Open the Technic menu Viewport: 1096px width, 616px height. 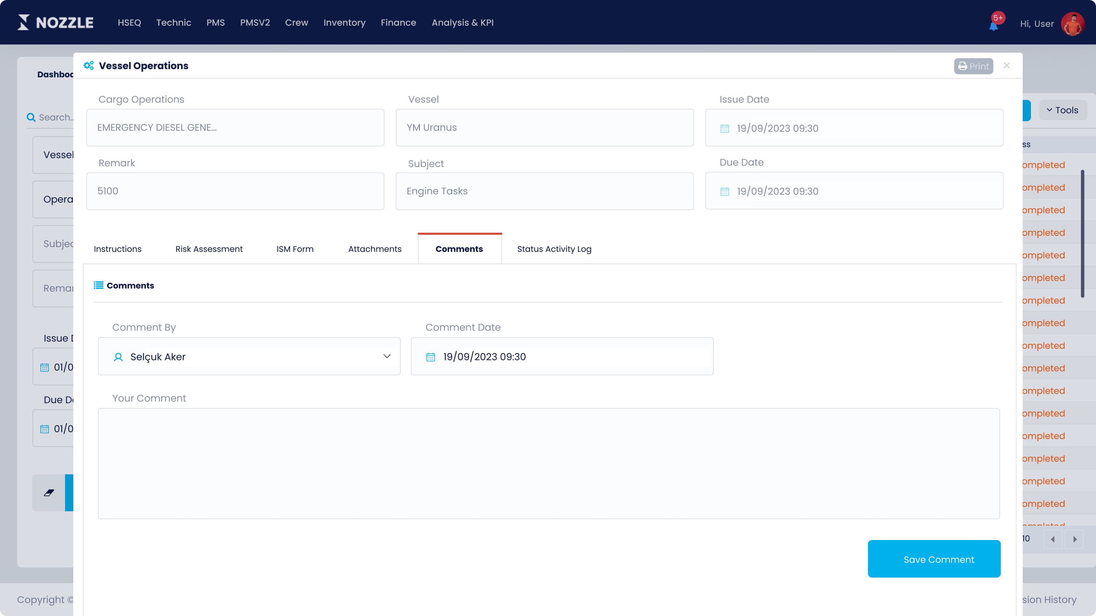pos(174,23)
